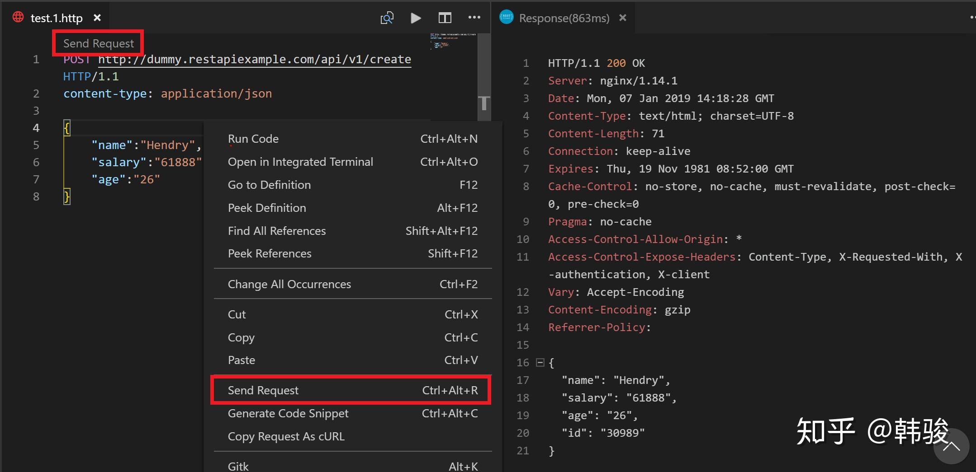
Task: Click the REST Client icon on the Response tab
Action: [x=506, y=17]
